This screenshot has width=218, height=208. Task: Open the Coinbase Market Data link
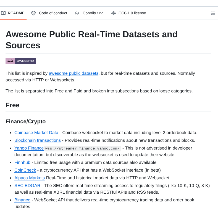point(36,133)
